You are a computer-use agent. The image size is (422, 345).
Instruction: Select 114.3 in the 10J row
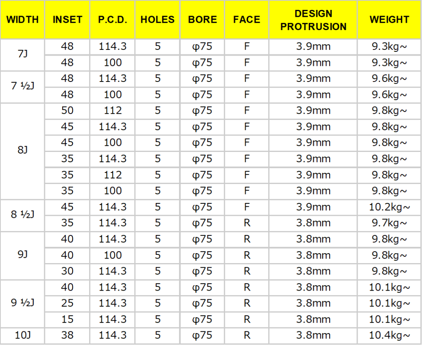(x=113, y=336)
